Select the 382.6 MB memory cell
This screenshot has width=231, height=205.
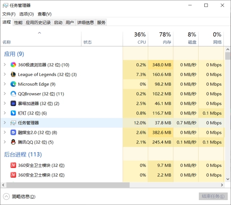[161, 133]
